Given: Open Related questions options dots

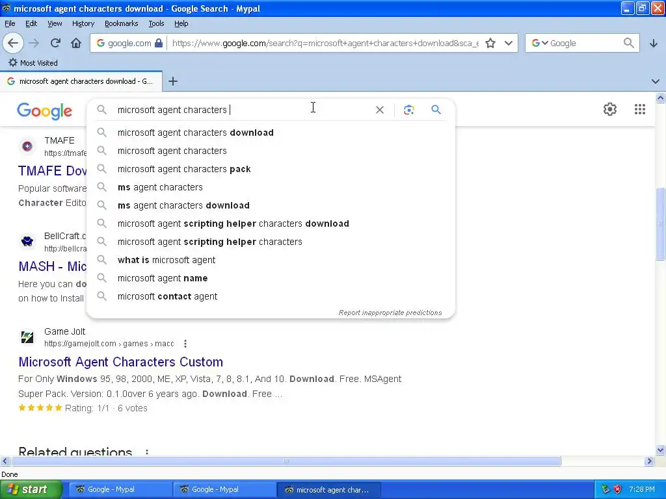Looking at the screenshot, I should point(147,452).
